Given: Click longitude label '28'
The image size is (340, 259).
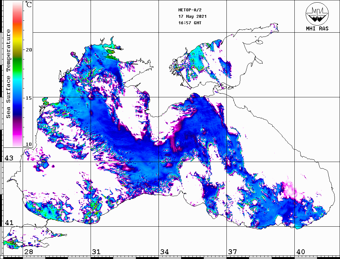Looking at the screenshot, I should tap(28, 252).
